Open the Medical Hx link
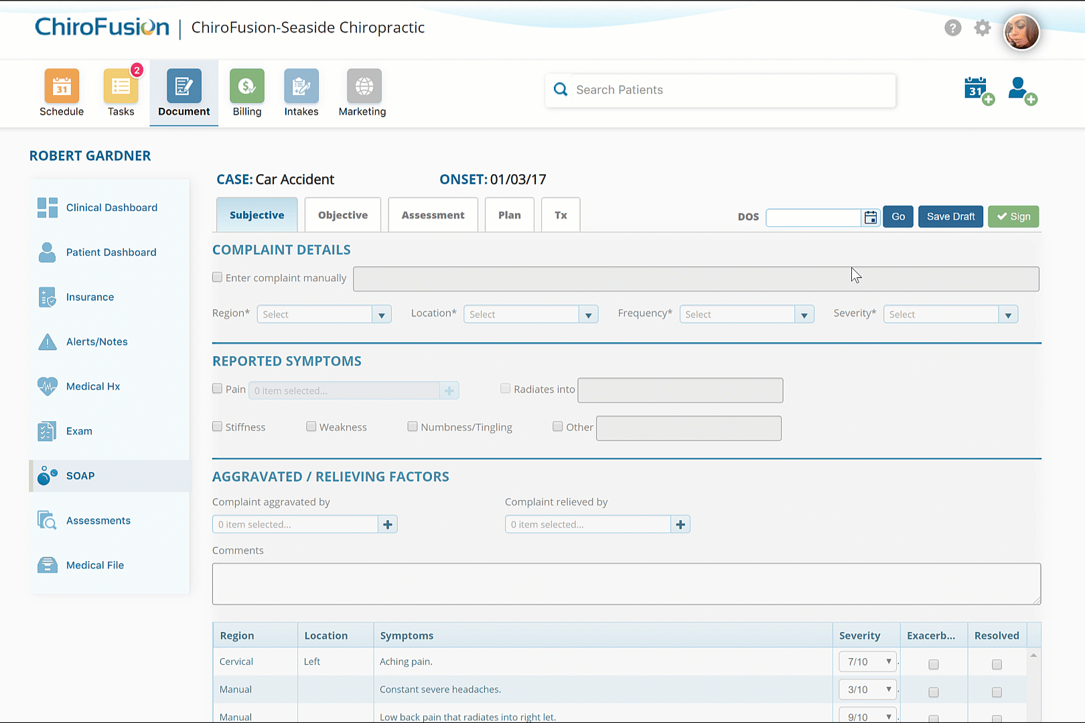The image size is (1085, 723). point(93,386)
